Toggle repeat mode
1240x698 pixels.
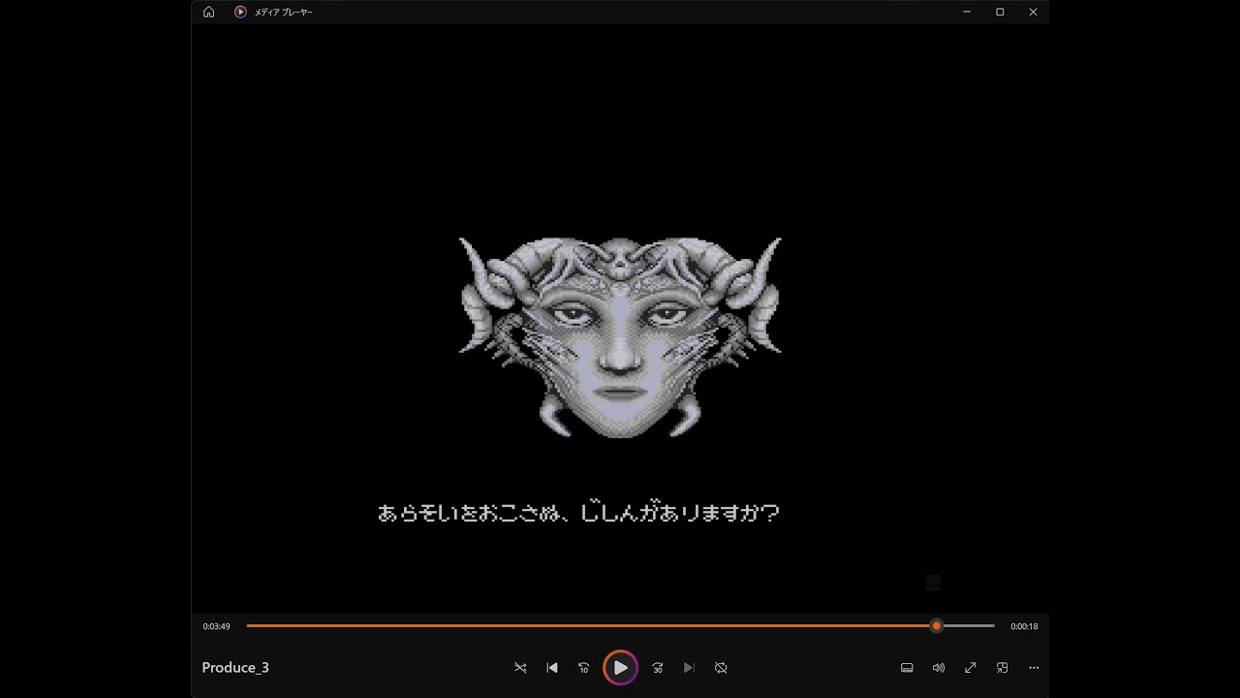(x=721, y=668)
